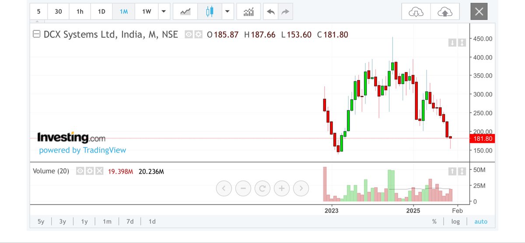The height and width of the screenshot is (243, 525).
Task: Open the indicators icon
Action: click(x=248, y=12)
